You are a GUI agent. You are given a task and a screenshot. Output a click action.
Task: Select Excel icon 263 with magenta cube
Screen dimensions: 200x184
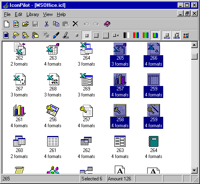53,54
